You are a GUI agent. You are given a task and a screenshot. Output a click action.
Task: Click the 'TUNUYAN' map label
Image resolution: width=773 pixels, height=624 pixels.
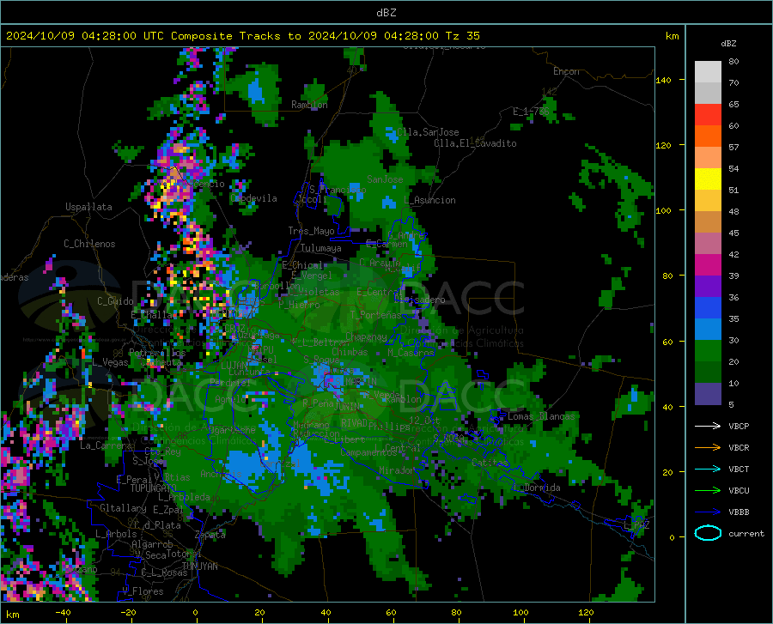coord(199,566)
